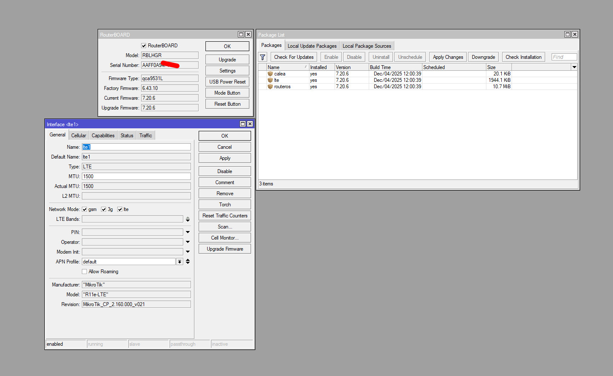
Task: Open the column chooser dropdown in Package List
Action: (x=574, y=67)
